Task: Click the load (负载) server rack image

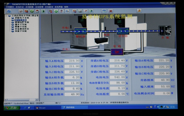Action: (165, 31)
